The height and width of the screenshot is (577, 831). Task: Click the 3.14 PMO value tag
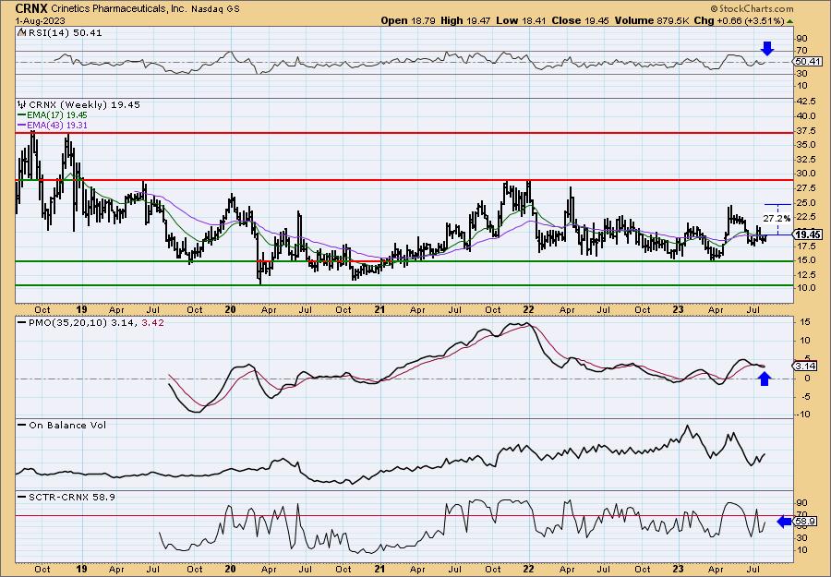click(806, 367)
